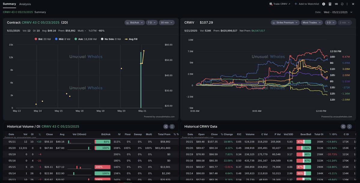This screenshot has height=183, width=360.
Task: Click the Powered by unusualwhales.com link under left chart
Action: 159,117
